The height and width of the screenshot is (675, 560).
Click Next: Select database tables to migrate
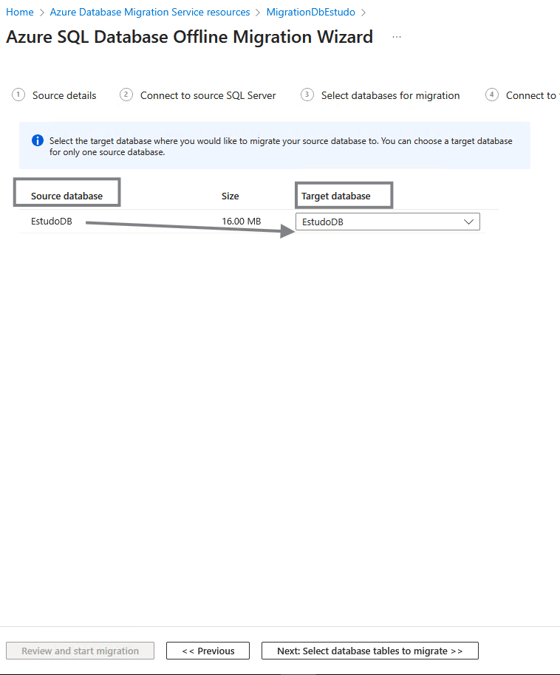click(x=369, y=651)
